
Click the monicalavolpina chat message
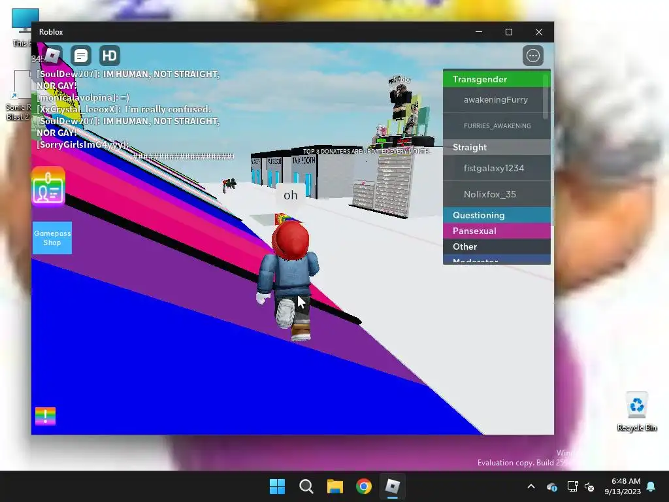(x=83, y=97)
